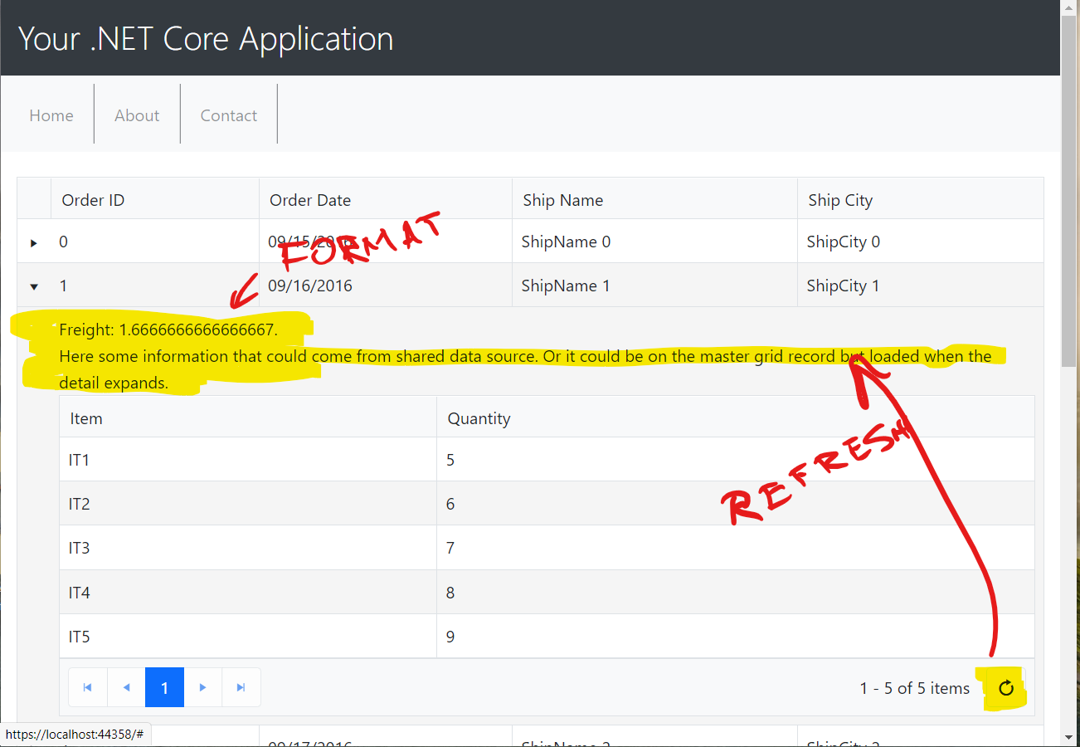Image resolution: width=1080 pixels, height=747 pixels.
Task: Select page 1 in the pager
Action: 164,687
